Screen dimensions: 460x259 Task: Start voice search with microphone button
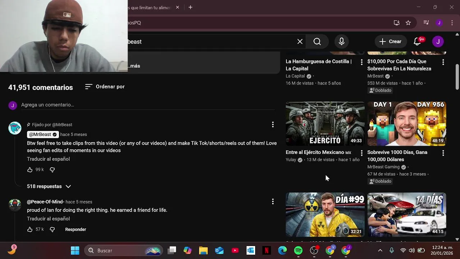pyautogui.click(x=341, y=42)
